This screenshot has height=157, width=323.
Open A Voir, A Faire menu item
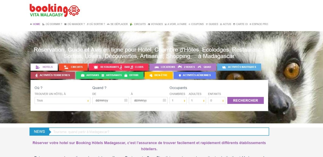tap(175, 24)
